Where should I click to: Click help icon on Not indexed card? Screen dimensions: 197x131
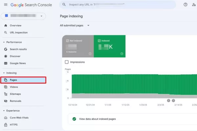pyautogui.click(x=90, y=54)
